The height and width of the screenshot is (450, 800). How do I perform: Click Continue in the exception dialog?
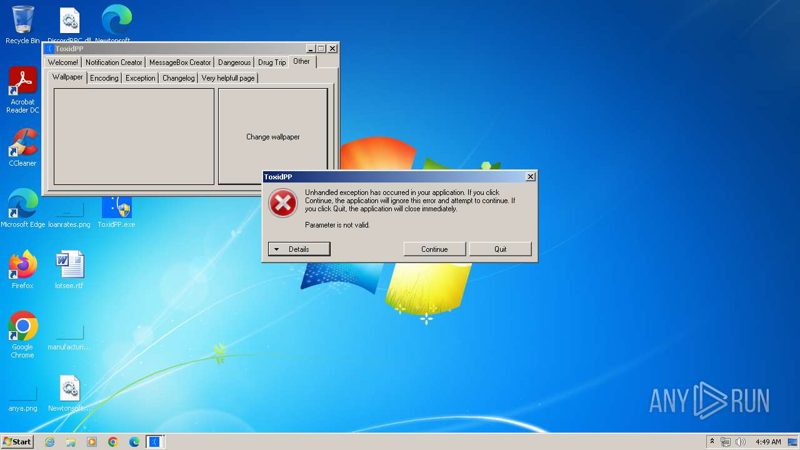[434, 249]
